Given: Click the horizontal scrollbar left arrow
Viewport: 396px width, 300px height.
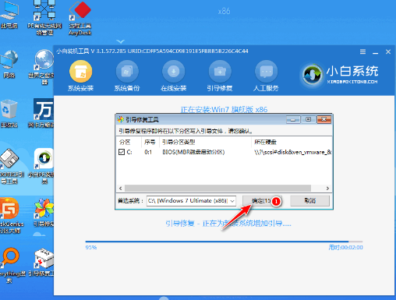Looking at the screenshot, I should click(120, 188).
